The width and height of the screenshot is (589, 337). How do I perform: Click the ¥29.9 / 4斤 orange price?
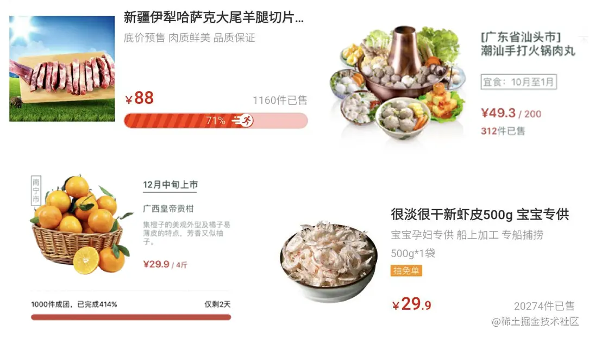point(165,264)
